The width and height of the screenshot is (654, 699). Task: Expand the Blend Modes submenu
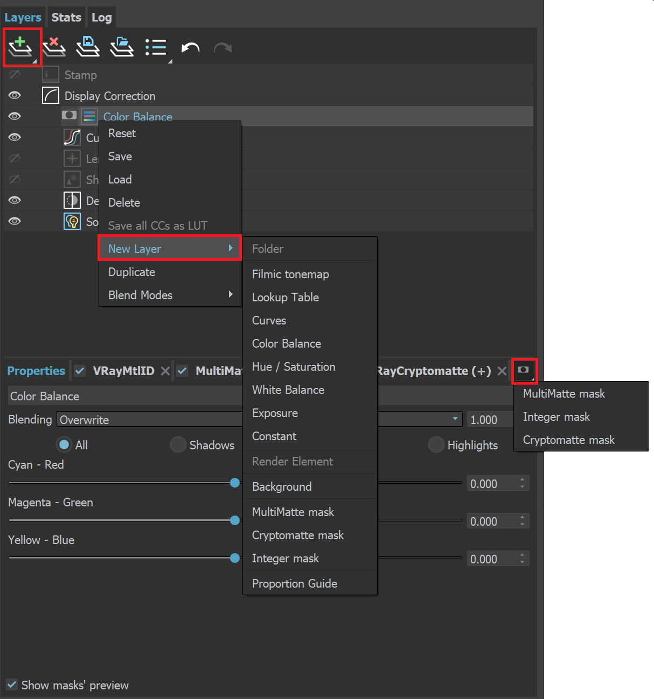[x=170, y=295]
